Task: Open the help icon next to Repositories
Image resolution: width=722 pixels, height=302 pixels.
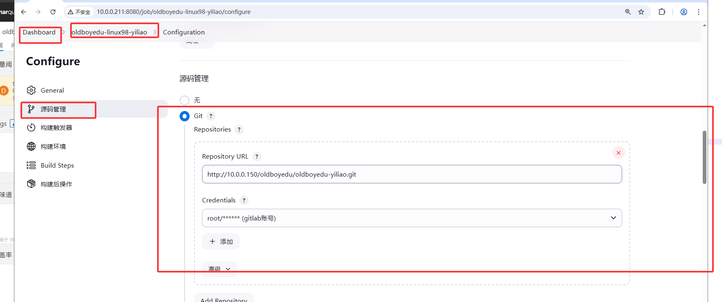Action: point(239,129)
